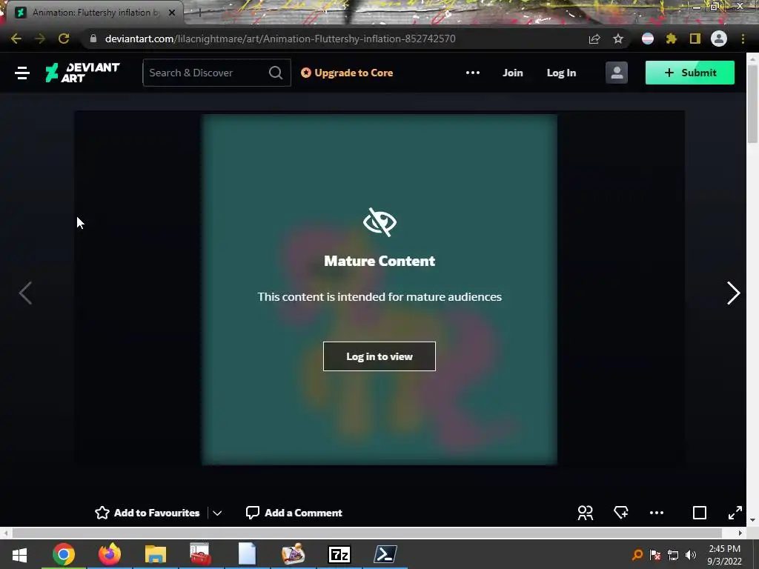Open 7-Zip from the taskbar
This screenshot has width=759, height=569.
click(339, 554)
